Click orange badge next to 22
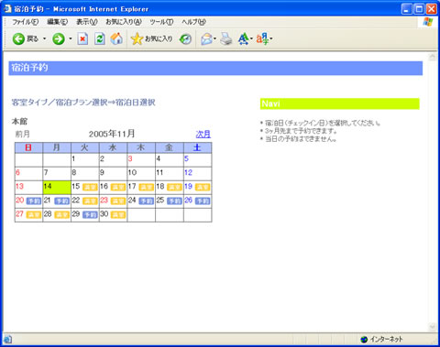This screenshot has width=440, height=347. click(90, 201)
